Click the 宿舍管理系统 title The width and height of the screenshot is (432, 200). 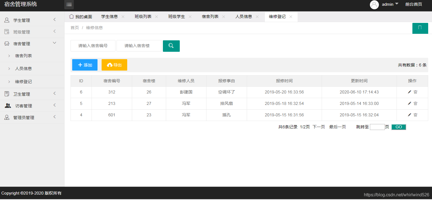pyautogui.click(x=21, y=4)
